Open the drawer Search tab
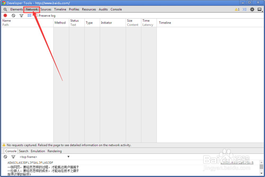 click(x=24, y=151)
